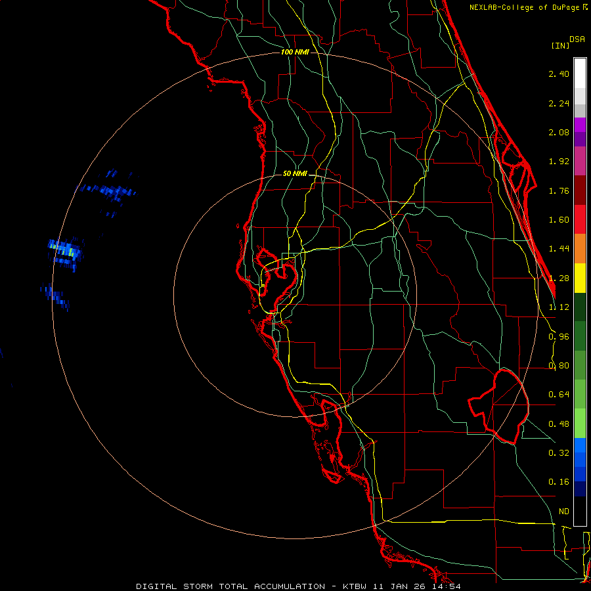This screenshot has height=591, width=591.
Task: Click the 100 NMI range ring label
Action: pyautogui.click(x=295, y=52)
